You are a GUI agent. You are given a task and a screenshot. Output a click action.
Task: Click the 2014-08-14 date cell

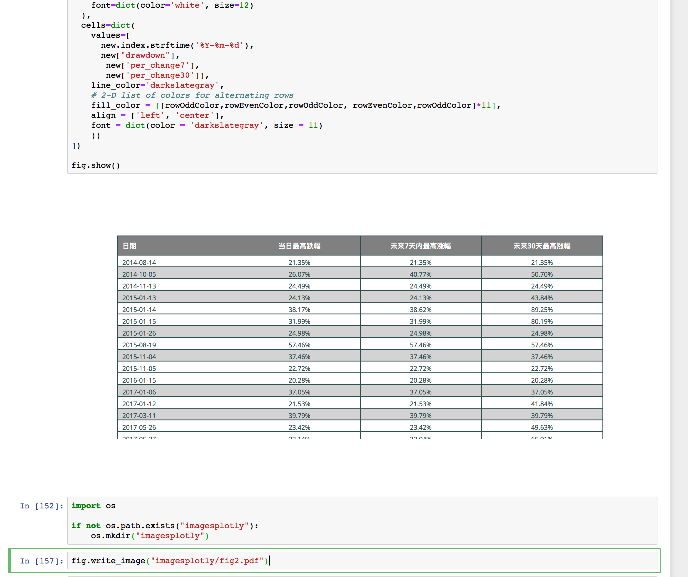(139, 262)
